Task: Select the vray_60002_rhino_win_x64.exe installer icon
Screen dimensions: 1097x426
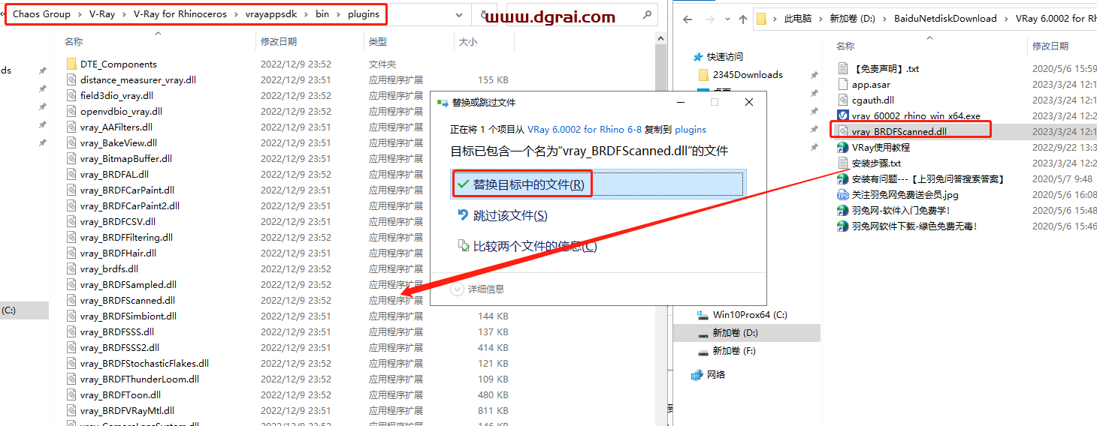Action: pos(843,115)
